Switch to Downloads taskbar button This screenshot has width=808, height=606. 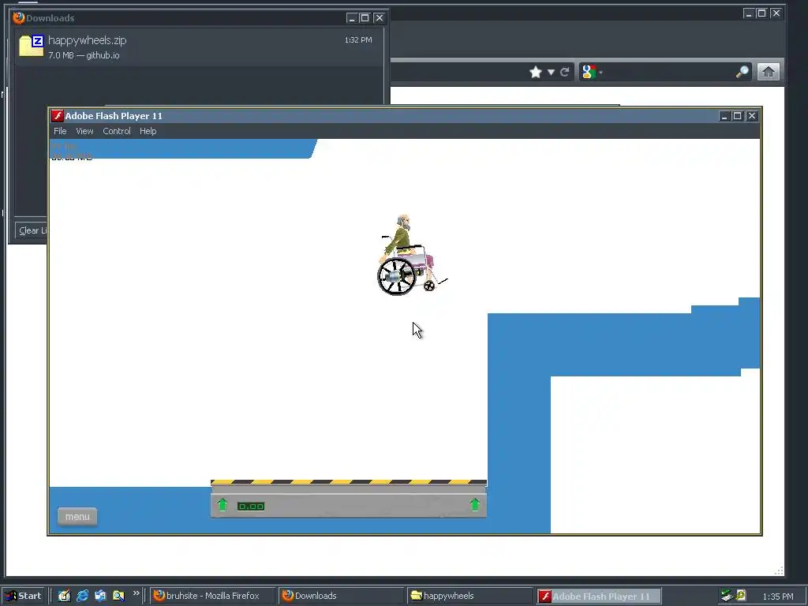point(341,596)
